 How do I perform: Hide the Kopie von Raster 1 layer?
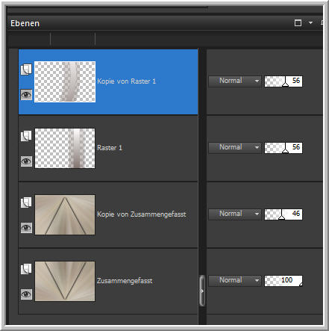[x=26, y=95]
